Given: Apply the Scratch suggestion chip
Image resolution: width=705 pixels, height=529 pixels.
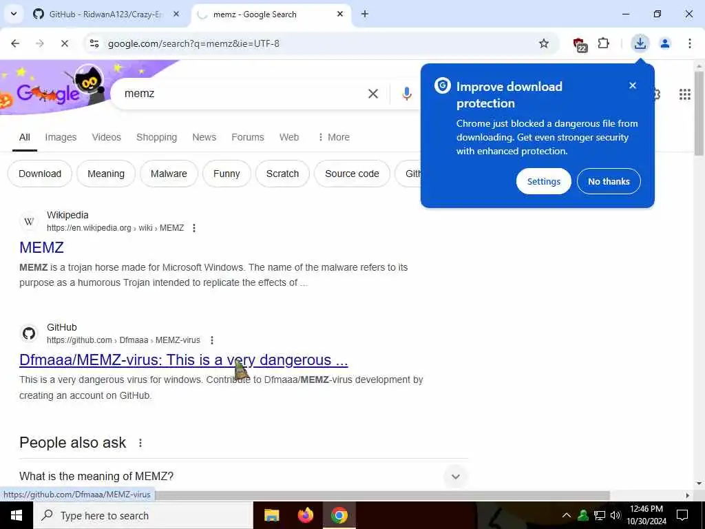Looking at the screenshot, I should click(282, 174).
